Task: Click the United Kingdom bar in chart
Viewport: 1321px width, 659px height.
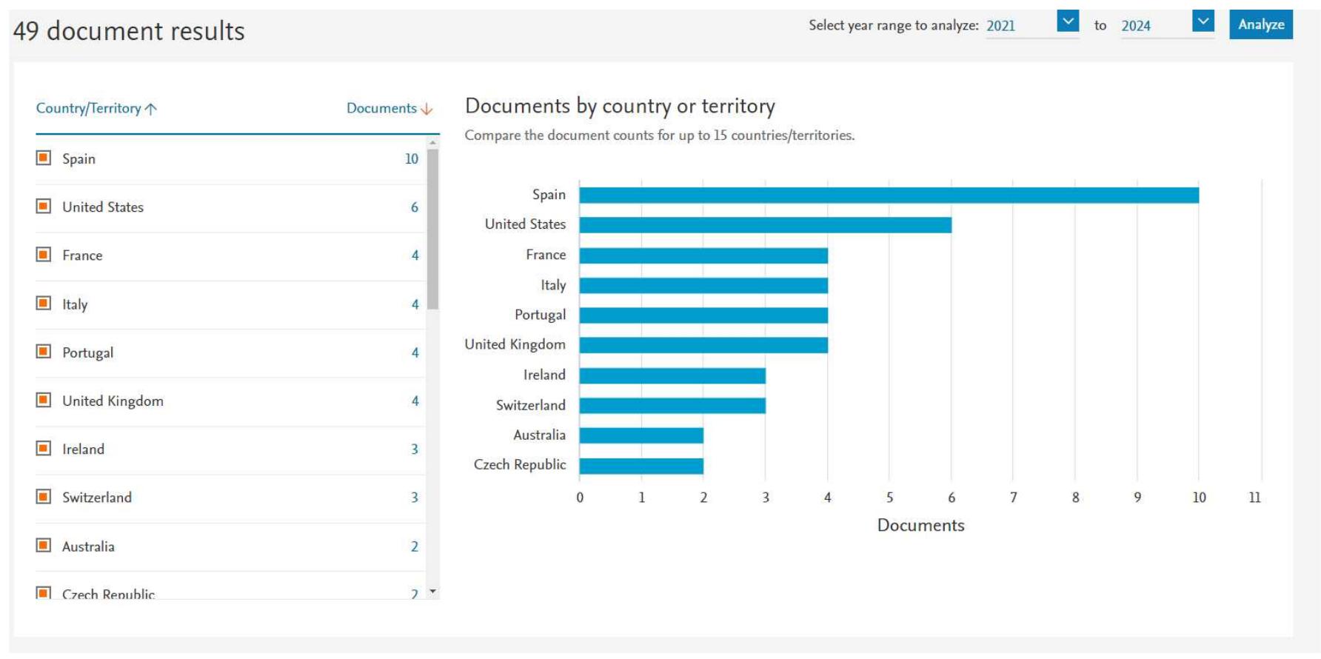Action: [x=703, y=345]
